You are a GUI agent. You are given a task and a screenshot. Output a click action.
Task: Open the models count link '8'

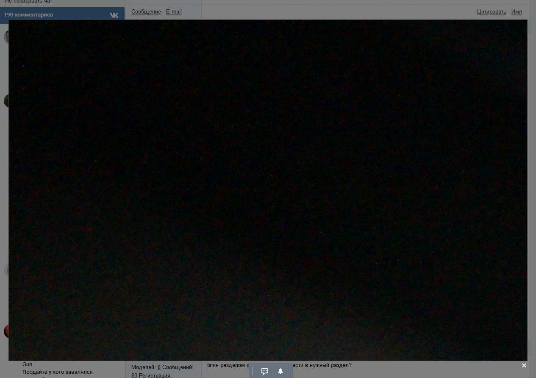[159, 367]
